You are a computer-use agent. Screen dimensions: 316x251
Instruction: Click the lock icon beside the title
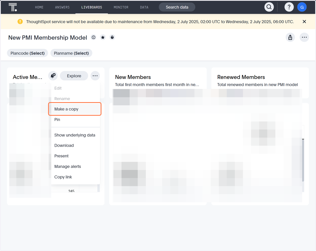112,37
